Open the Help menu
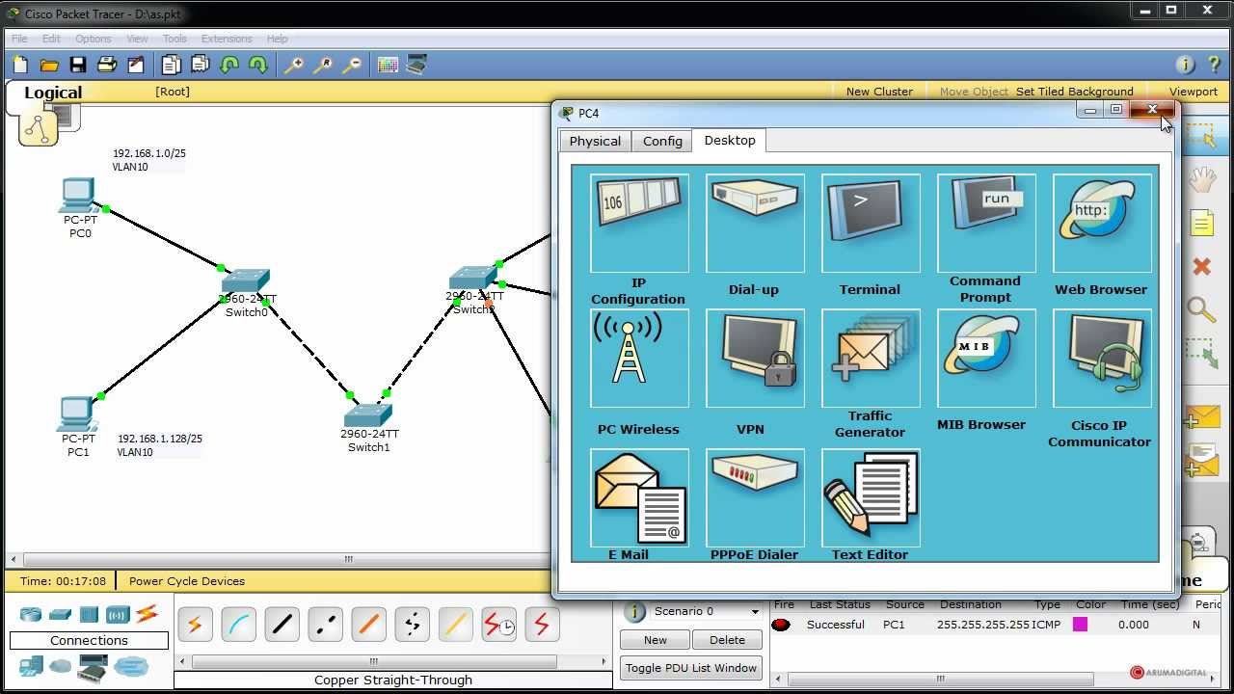 click(x=277, y=39)
